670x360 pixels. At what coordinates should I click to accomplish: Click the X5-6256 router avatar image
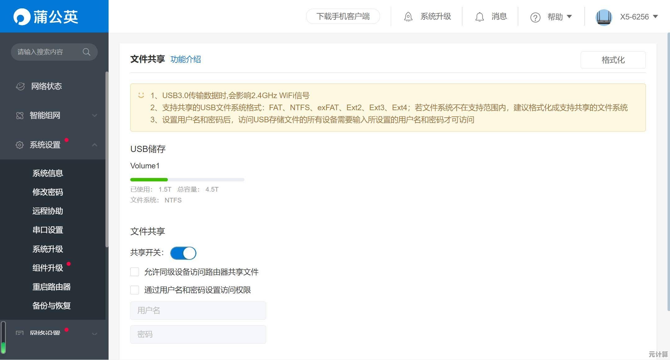604,17
